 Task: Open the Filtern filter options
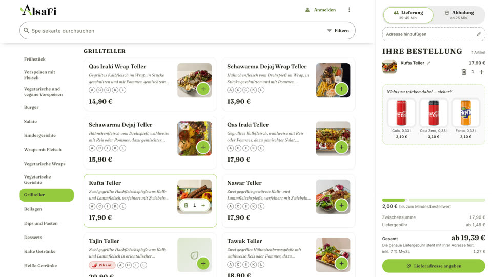(338, 30)
